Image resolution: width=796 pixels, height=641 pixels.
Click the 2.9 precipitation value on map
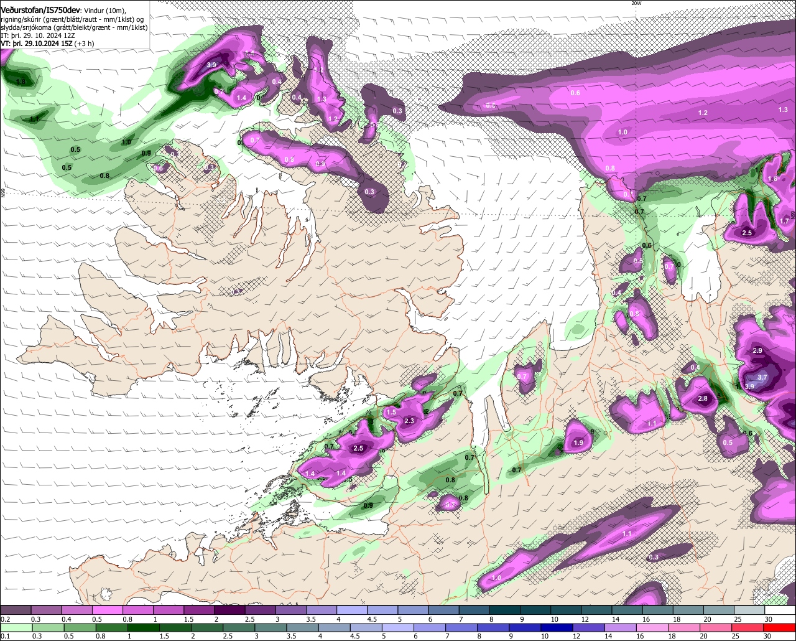click(757, 351)
